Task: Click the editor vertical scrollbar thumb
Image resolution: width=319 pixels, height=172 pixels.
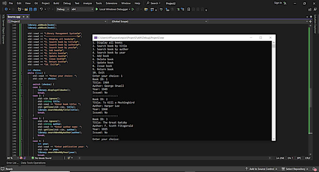Action: click(311, 98)
